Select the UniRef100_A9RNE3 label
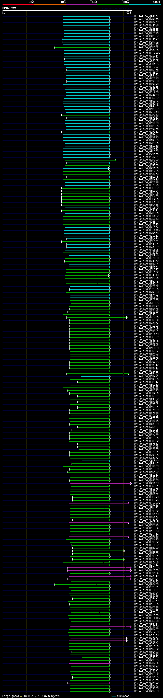 point(146,374)
